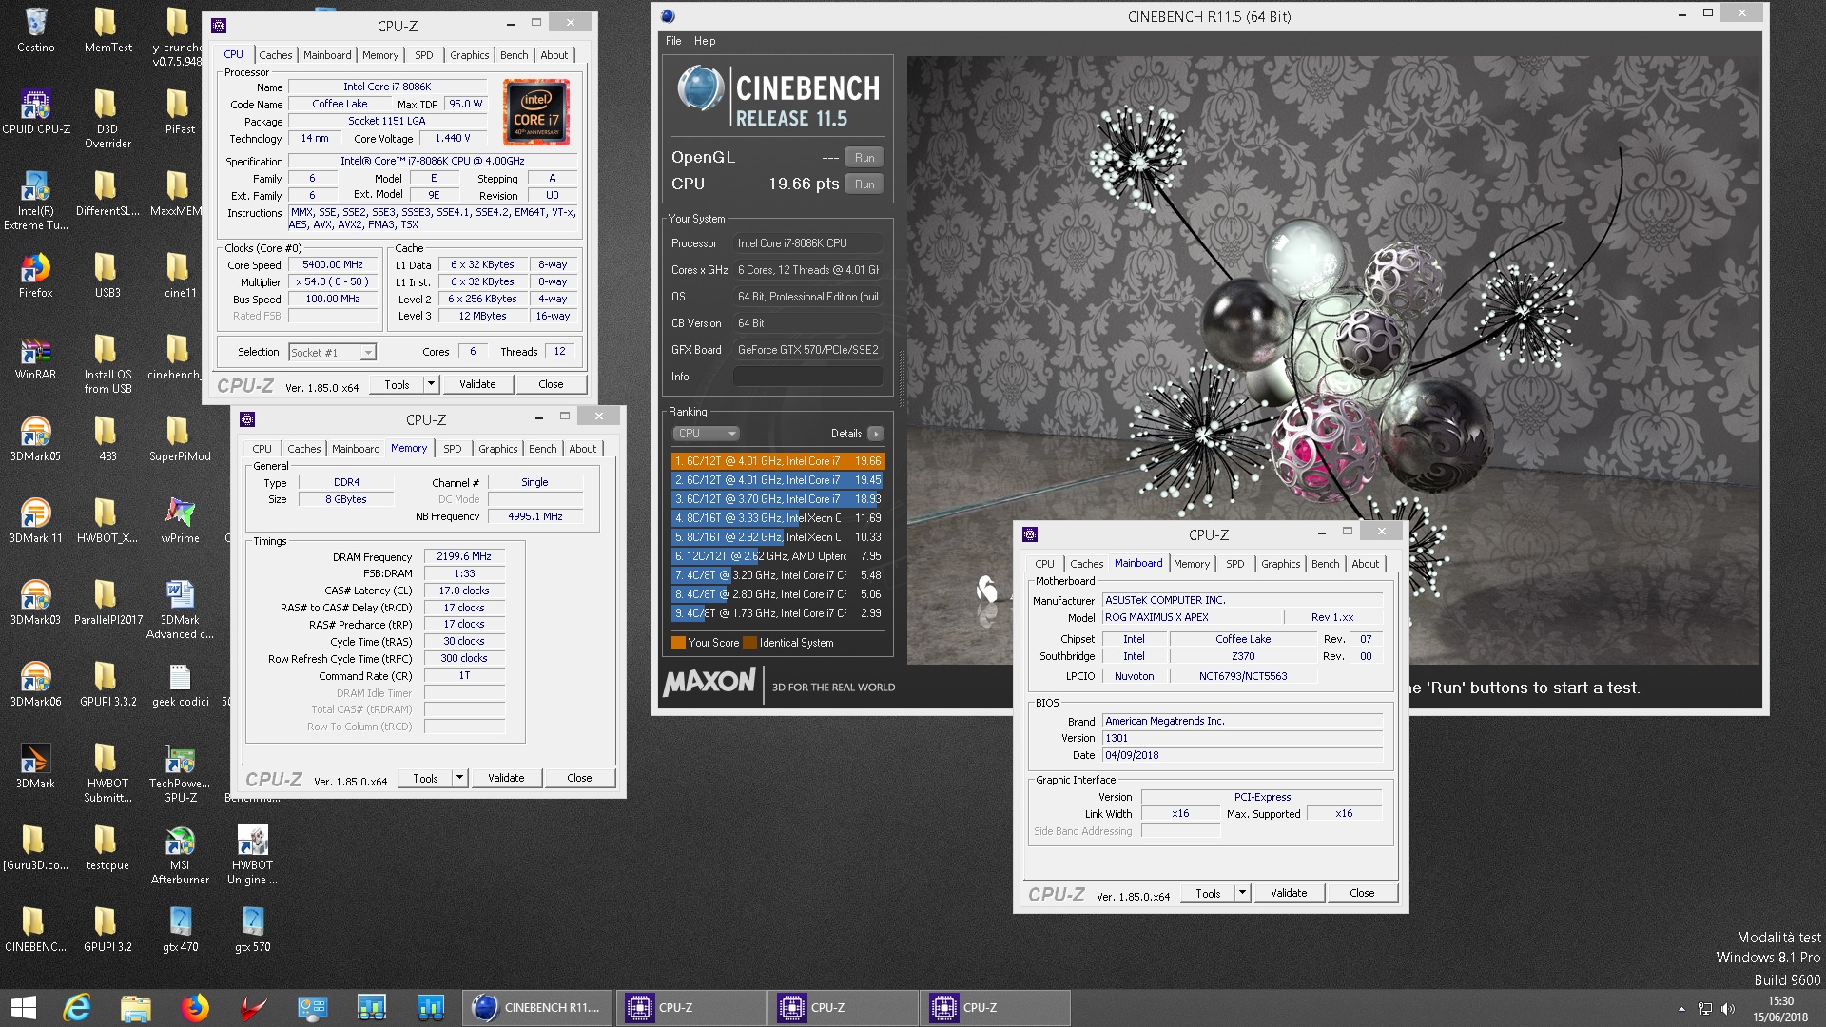
Task: Open gtx 470 file icon
Action: pos(180,929)
